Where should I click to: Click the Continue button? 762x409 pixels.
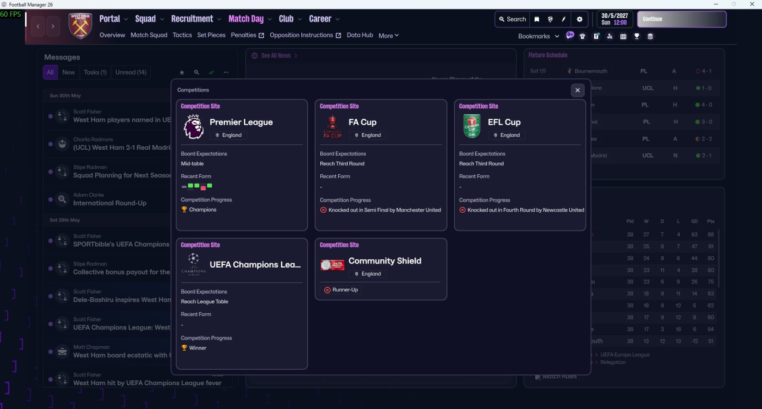click(x=682, y=19)
